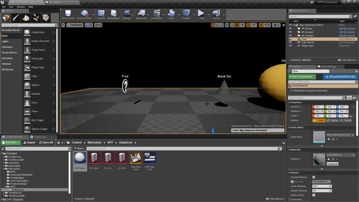Viewport: 359px width, 202px height.
Task: Click the Launch toolbar icon
Action: click(x=216, y=15)
